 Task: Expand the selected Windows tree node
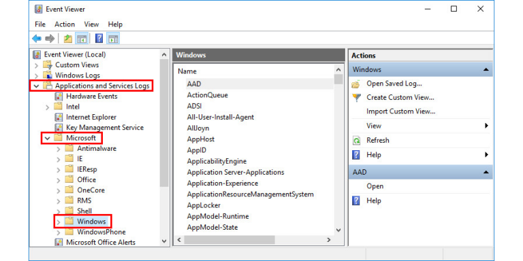pos(59,222)
